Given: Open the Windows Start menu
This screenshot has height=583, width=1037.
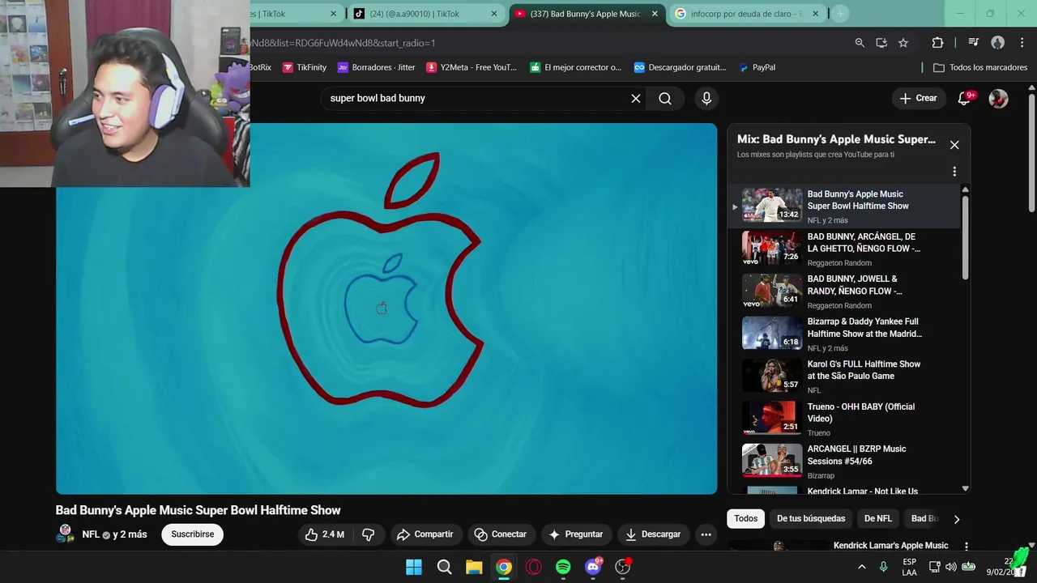Looking at the screenshot, I should coord(414,567).
